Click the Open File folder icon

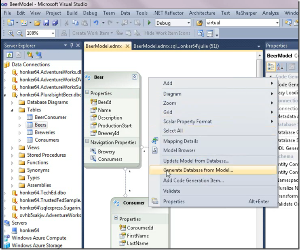[x=37, y=23]
